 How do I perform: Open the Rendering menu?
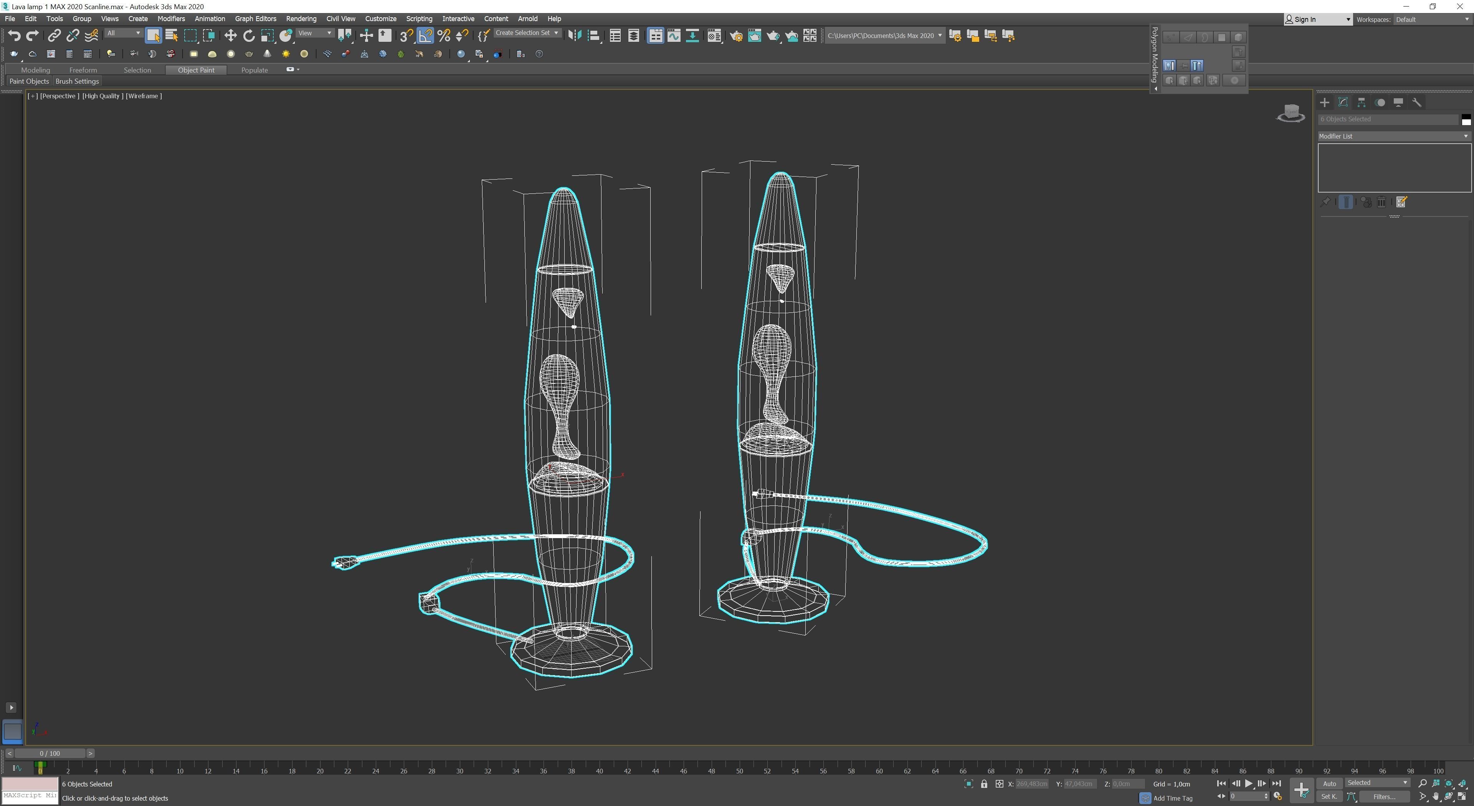[301, 19]
